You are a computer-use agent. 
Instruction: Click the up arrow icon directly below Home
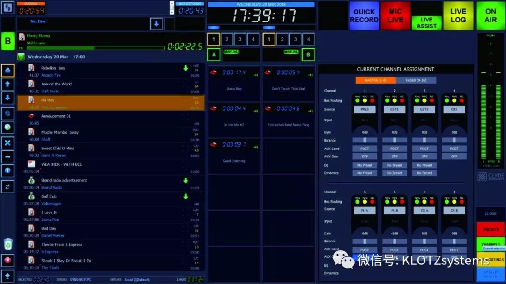[x=8, y=84]
